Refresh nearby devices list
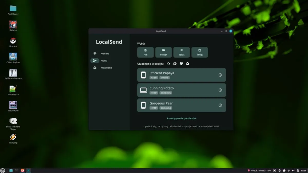This screenshot has height=173, width=308. 168,64
